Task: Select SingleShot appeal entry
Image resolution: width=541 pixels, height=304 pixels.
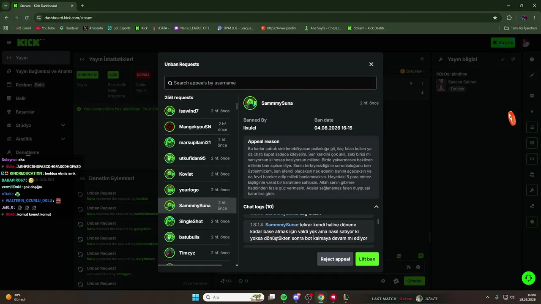Action: tap(197, 221)
